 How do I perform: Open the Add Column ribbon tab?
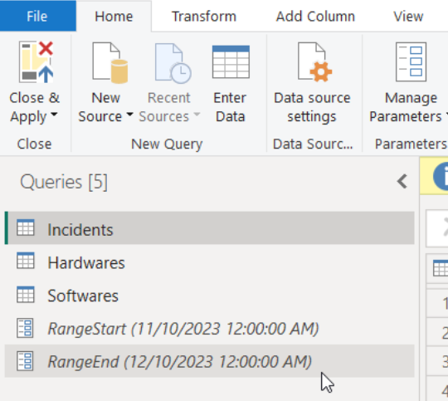pos(315,17)
